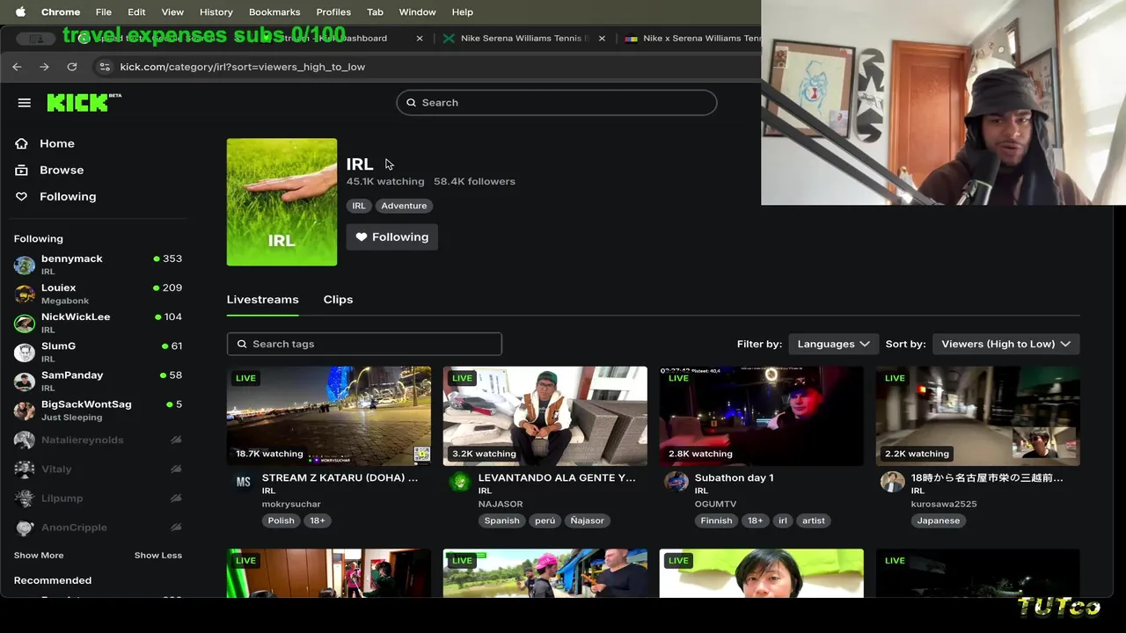
Task: Click the IRL category grass cover image
Action: (x=281, y=202)
